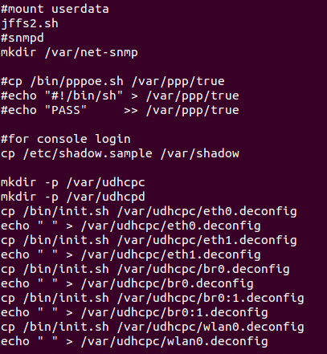Click the cp line for eth0.deconfig

[x=149, y=211]
